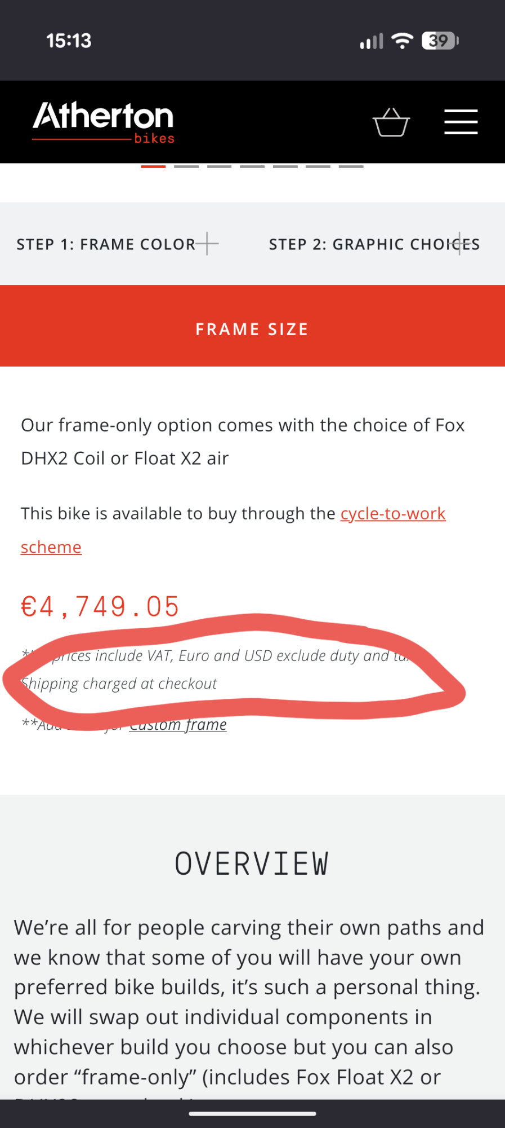
Task: Open the custom frame link
Action: click(x=178, y=725)
